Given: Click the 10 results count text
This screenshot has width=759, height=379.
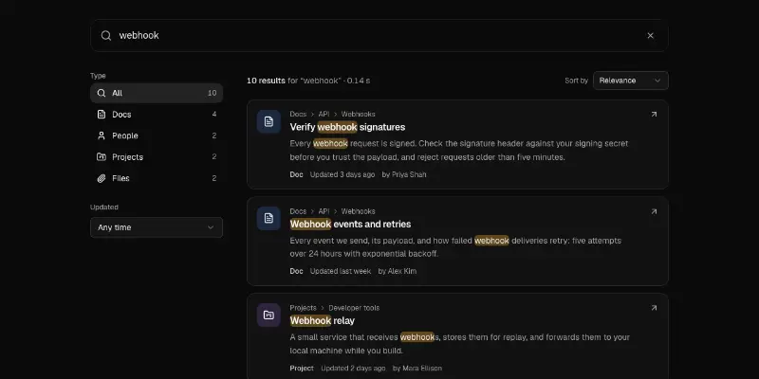Looking at the screenshot, I should [x=266, y=81].
